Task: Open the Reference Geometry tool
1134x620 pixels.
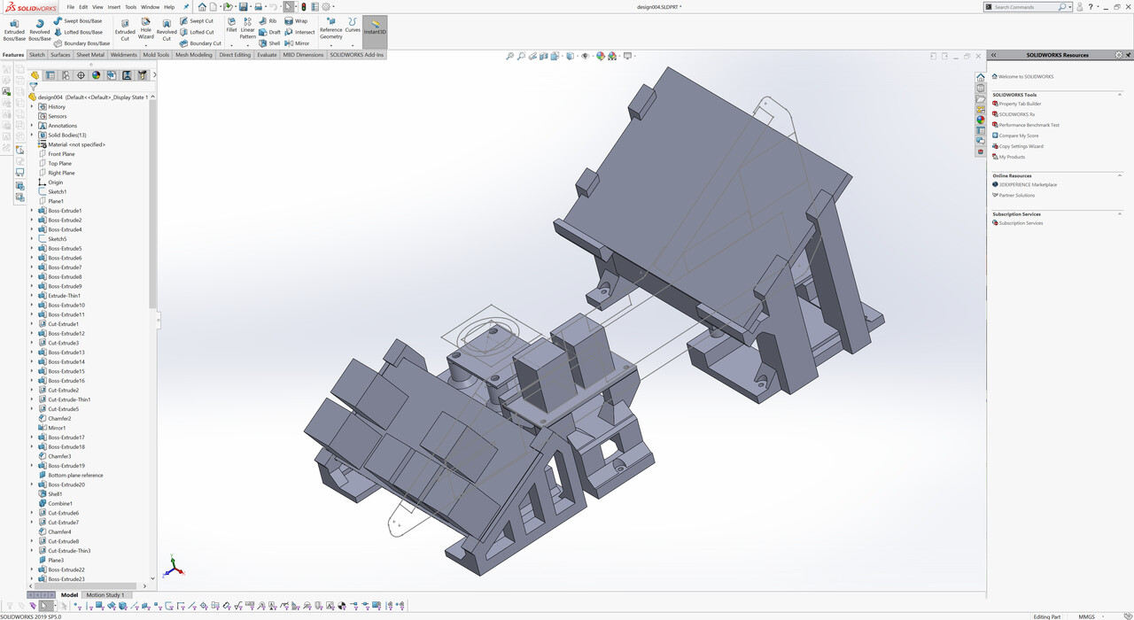Action: pos(330,28)
